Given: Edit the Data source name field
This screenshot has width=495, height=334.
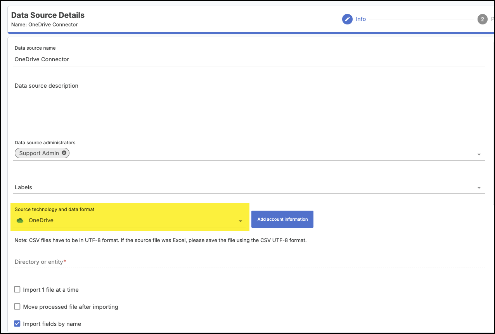Looking at the screenshot, I should 249,59.
